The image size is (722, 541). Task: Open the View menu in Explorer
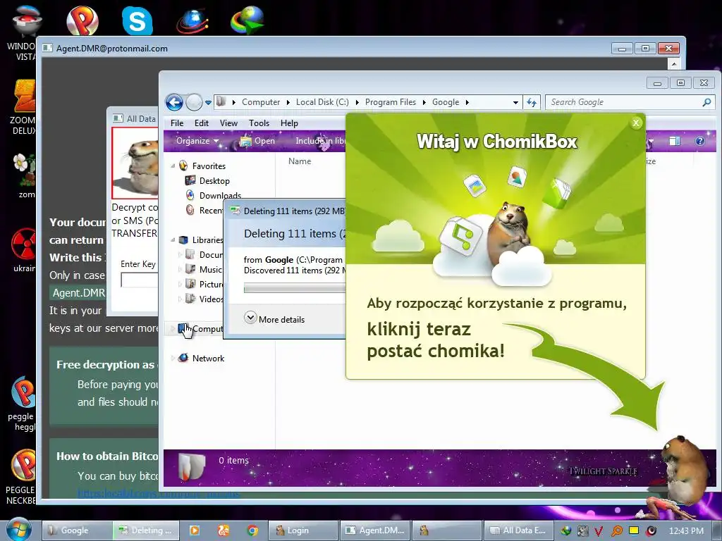coord(228,123)
